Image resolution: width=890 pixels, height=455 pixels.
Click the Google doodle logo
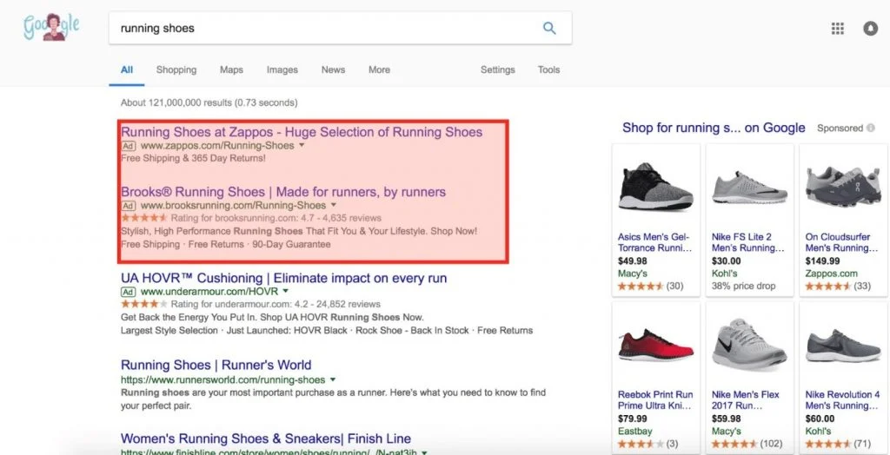pos(51,27)
